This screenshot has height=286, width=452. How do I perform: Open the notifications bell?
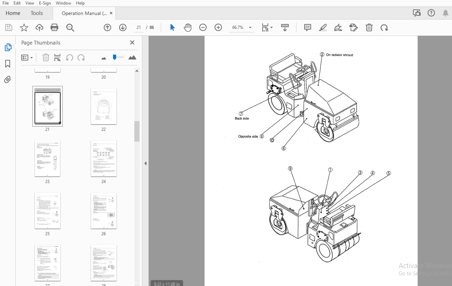click(445, 13)
